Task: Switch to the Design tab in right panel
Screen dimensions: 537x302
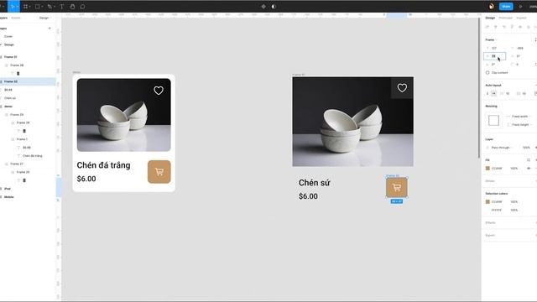Action: [490, 18]
